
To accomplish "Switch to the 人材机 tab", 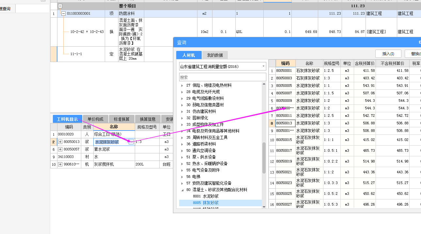I will point(189,55).
